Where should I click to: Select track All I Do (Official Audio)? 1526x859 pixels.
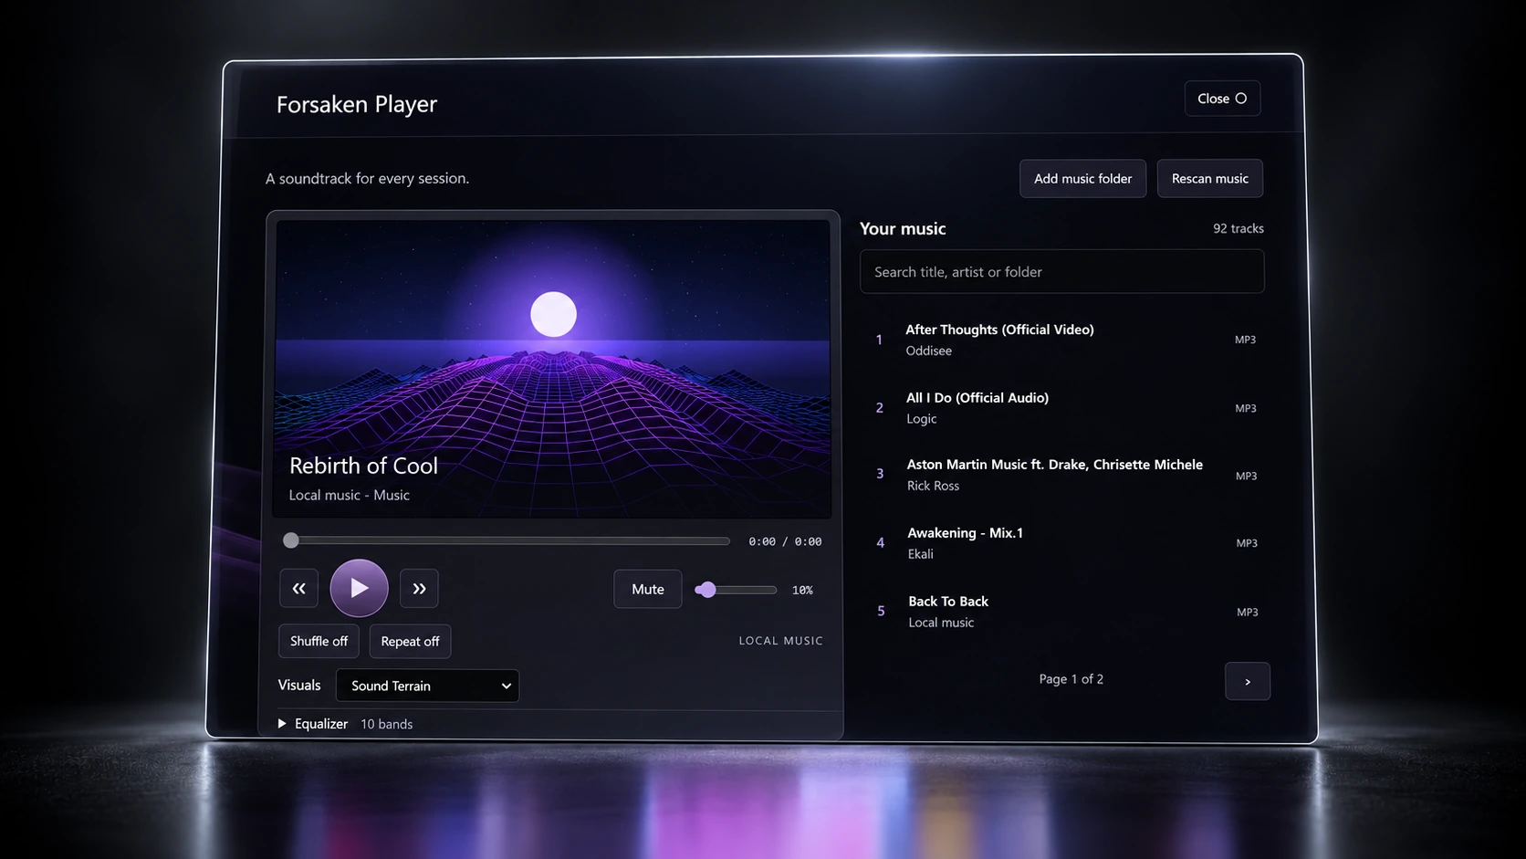coord(1063,408)
